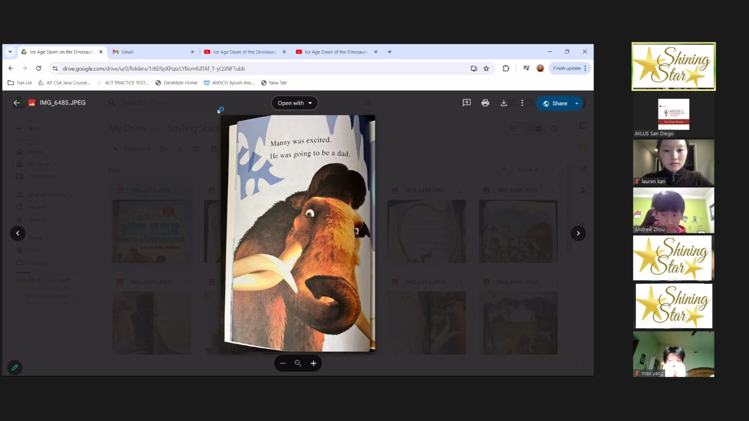
Task: Add a comment to IMG_6485.JPEG
Action: (467, 103)
